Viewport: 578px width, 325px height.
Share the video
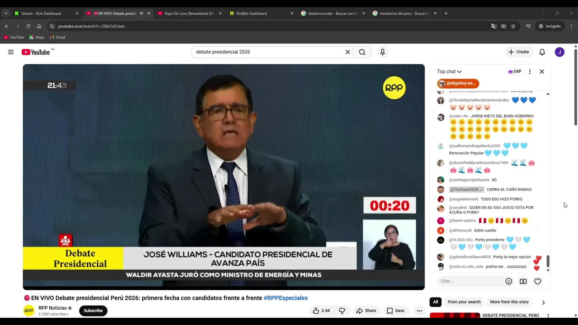(366, 311)
